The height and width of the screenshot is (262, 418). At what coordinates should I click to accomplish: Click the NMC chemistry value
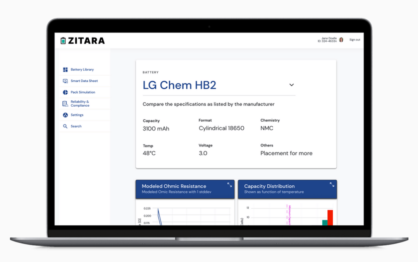267,128
